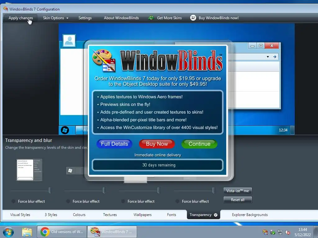Click the Transparency and blur heading

[x=29, y=140]
